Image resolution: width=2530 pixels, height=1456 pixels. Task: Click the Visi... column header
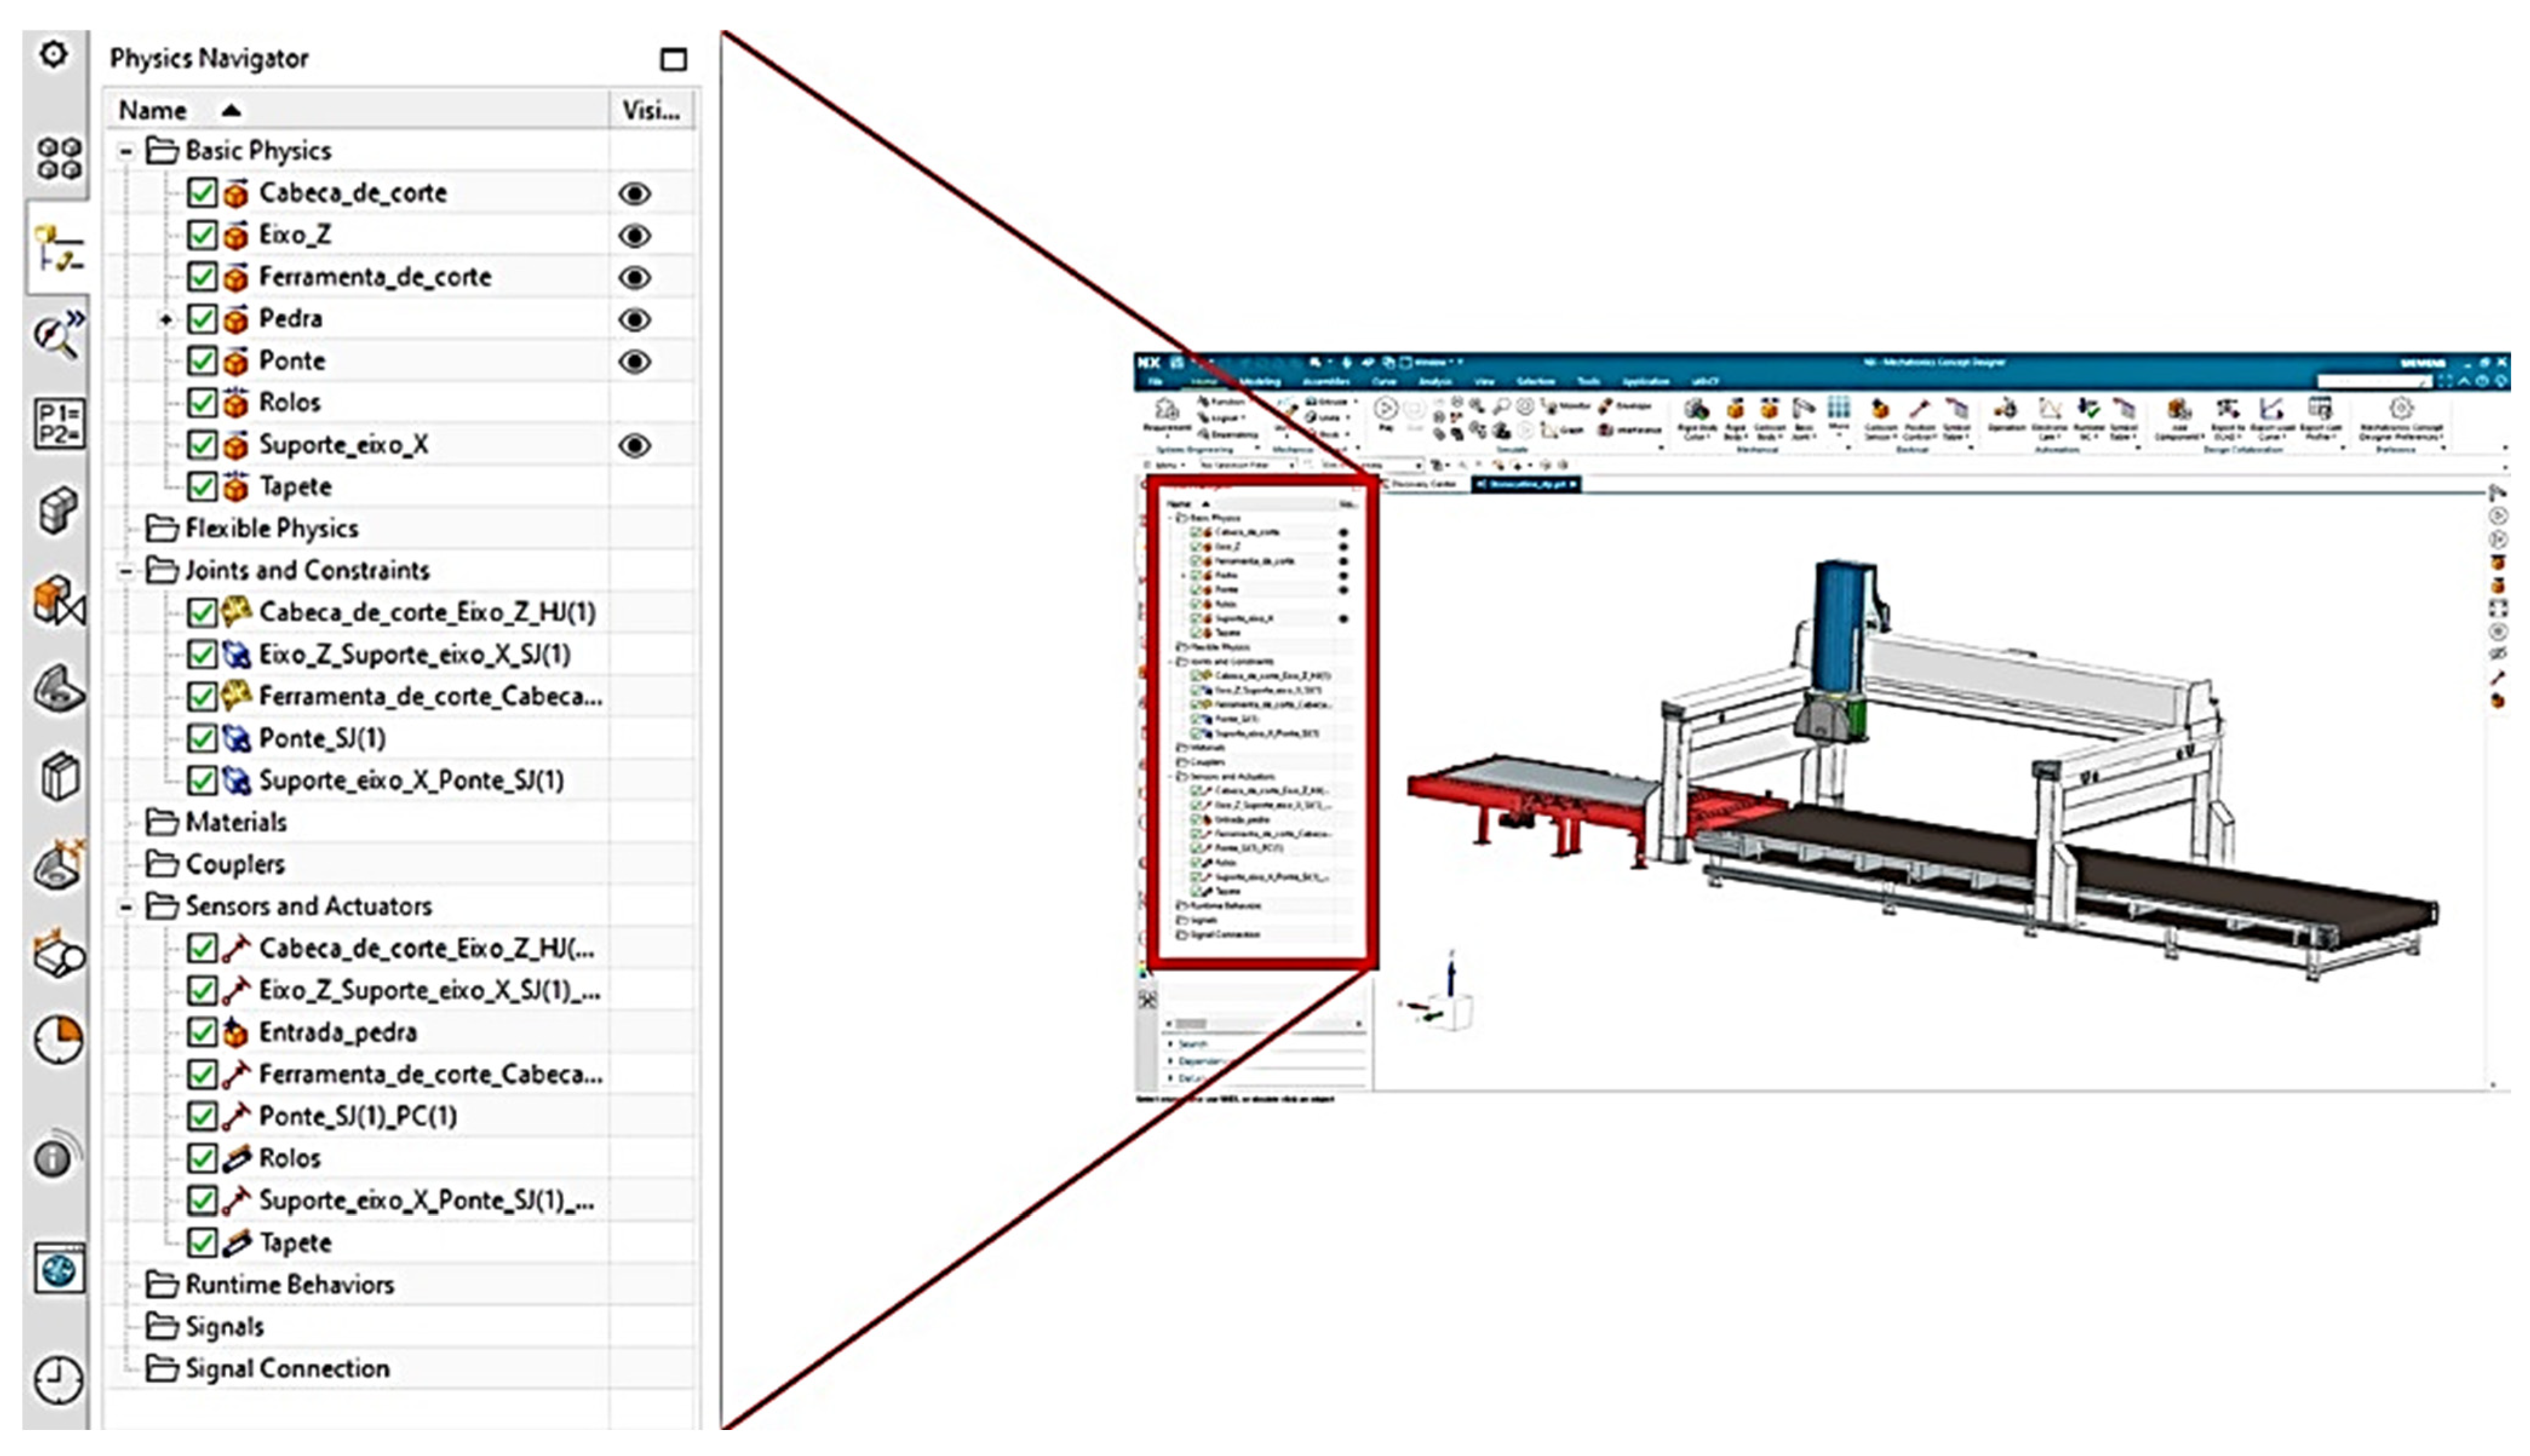click(650, 110)
